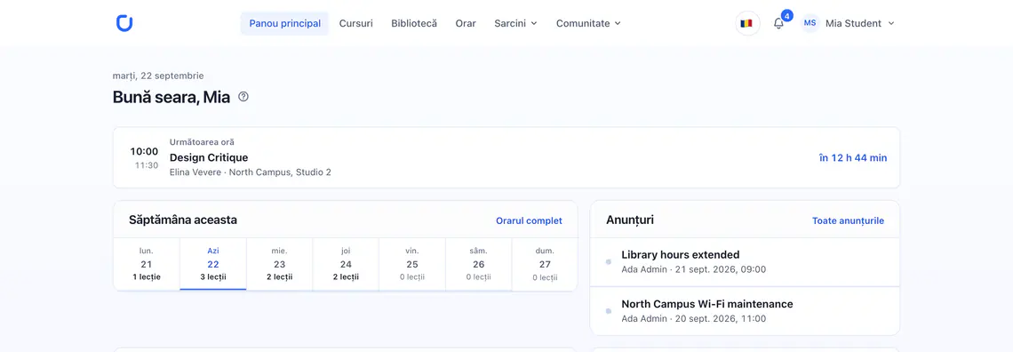Click the 'Ada Admin · 20 sept. 2026, 11:00' line

(x=694, y=318)
